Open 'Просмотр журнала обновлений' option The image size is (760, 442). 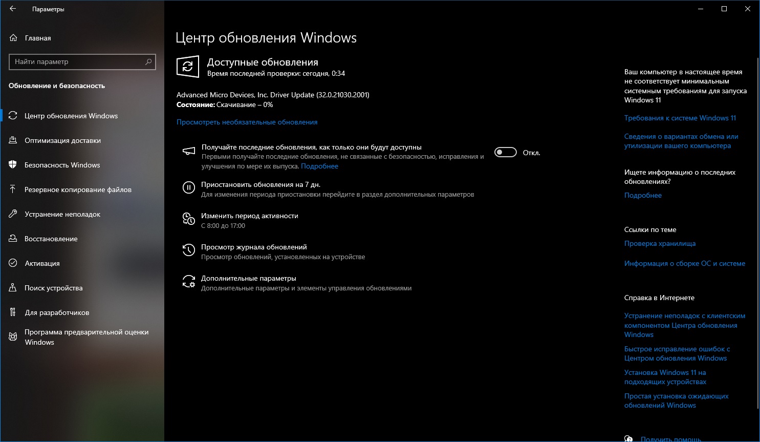click(x=254, y=247)
